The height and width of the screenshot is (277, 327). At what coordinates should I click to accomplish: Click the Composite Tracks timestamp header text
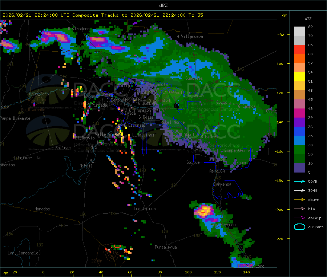pyautogui.click(x=102, y=15)
